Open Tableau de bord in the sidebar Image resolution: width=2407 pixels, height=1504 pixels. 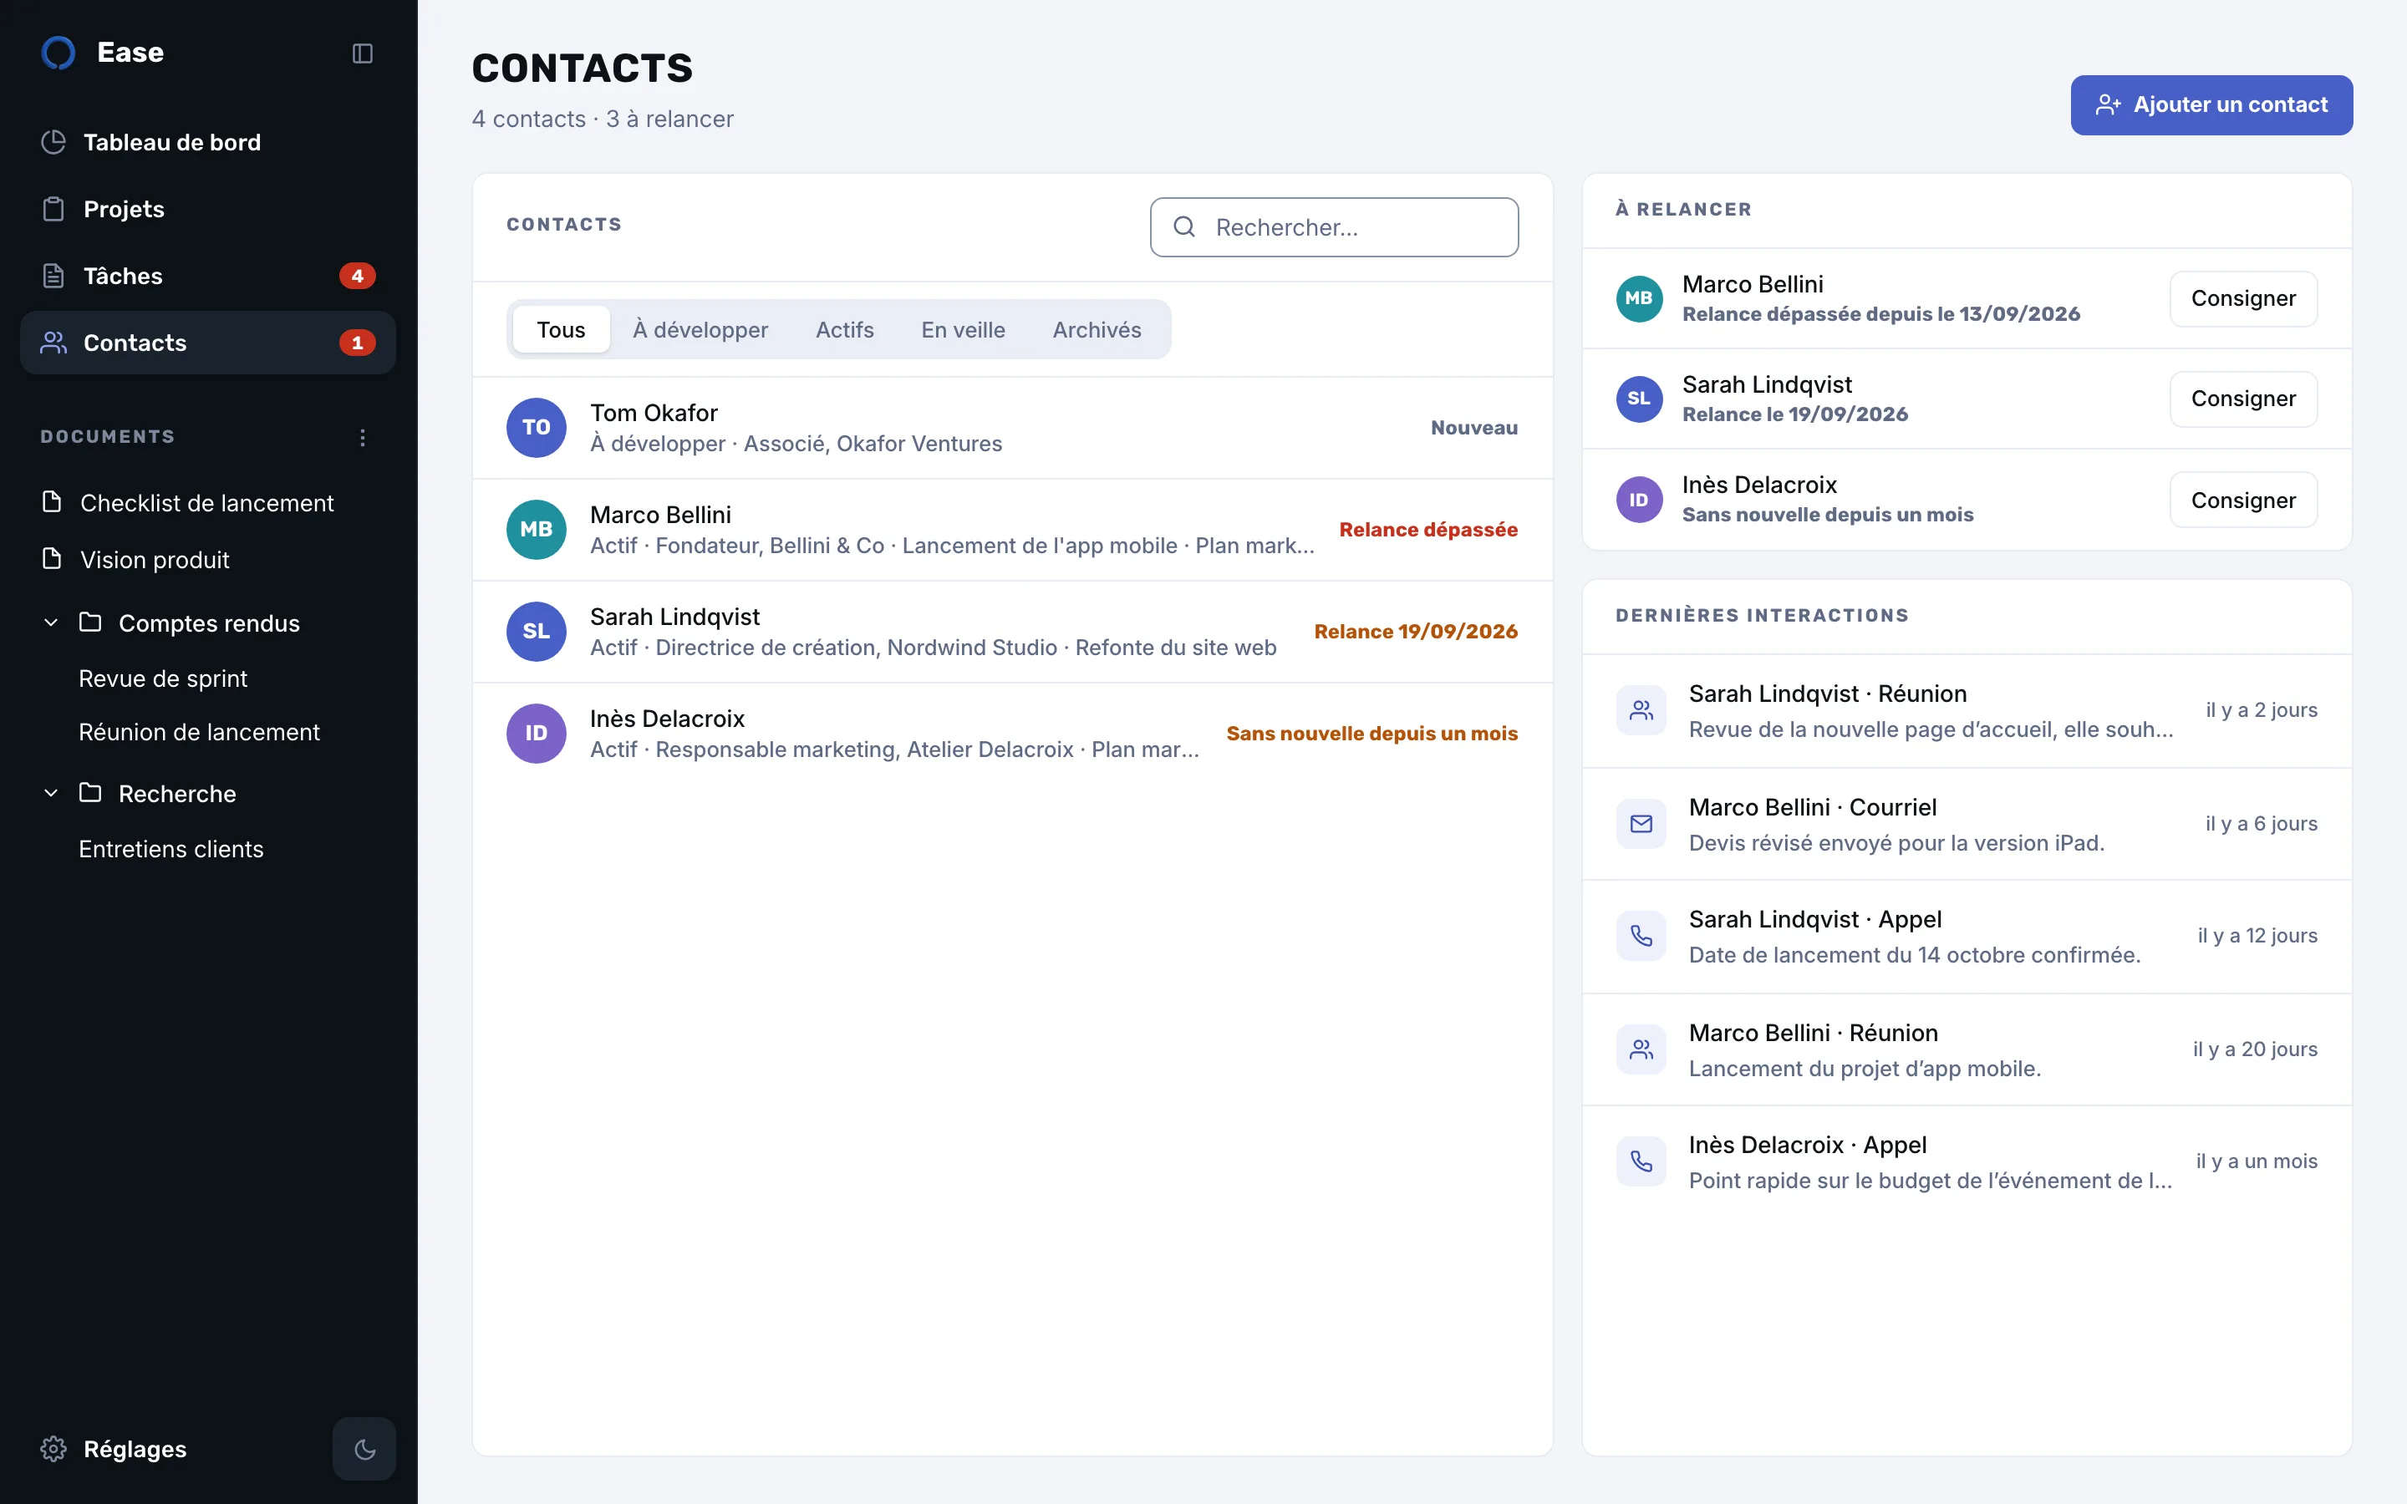point(208,142)
